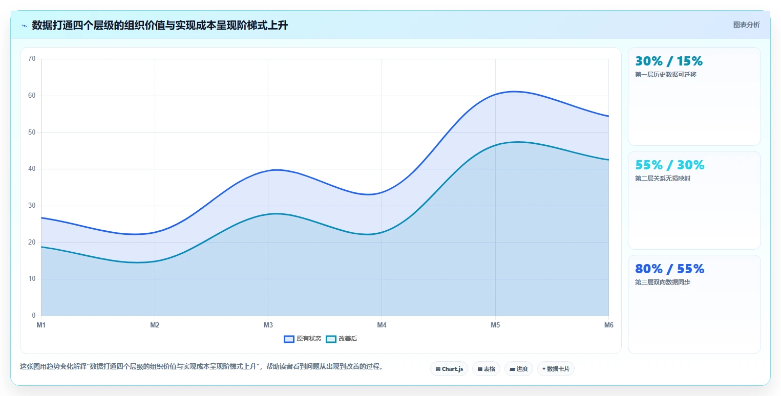781x396 pixels.
Task: Click the 40 y-axis tick label
Action: [x=32, y=169]
